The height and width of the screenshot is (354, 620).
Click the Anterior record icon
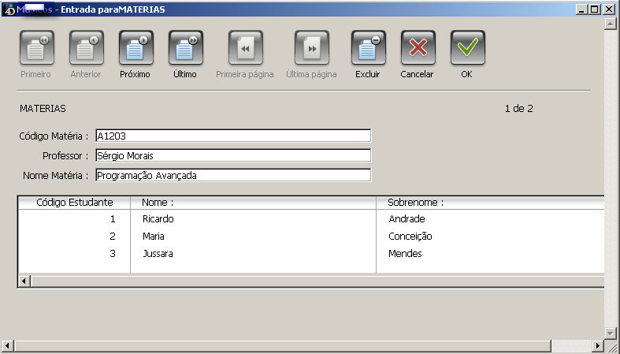pyautogui.click(x=86, y=49)
